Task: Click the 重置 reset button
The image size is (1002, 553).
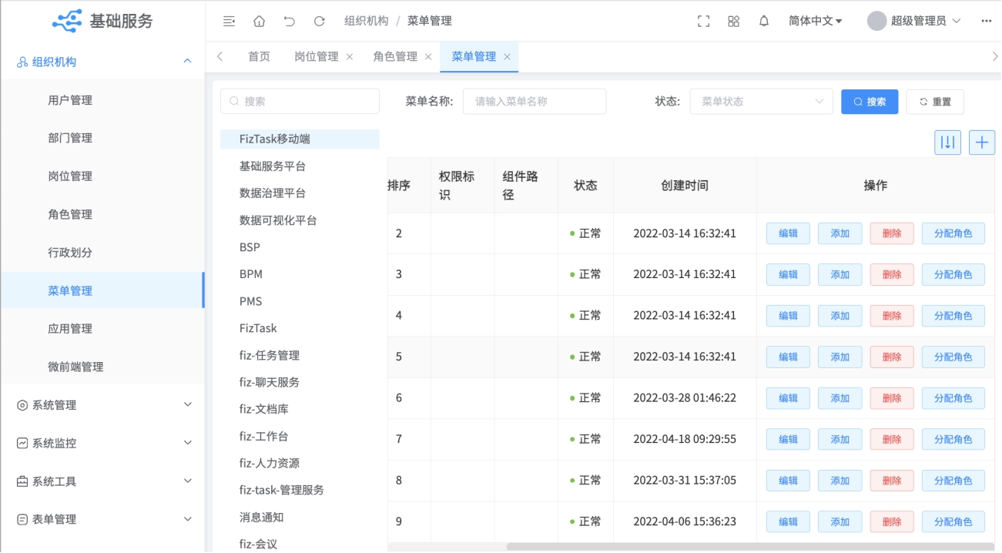Action: click(x=935, y=102)
